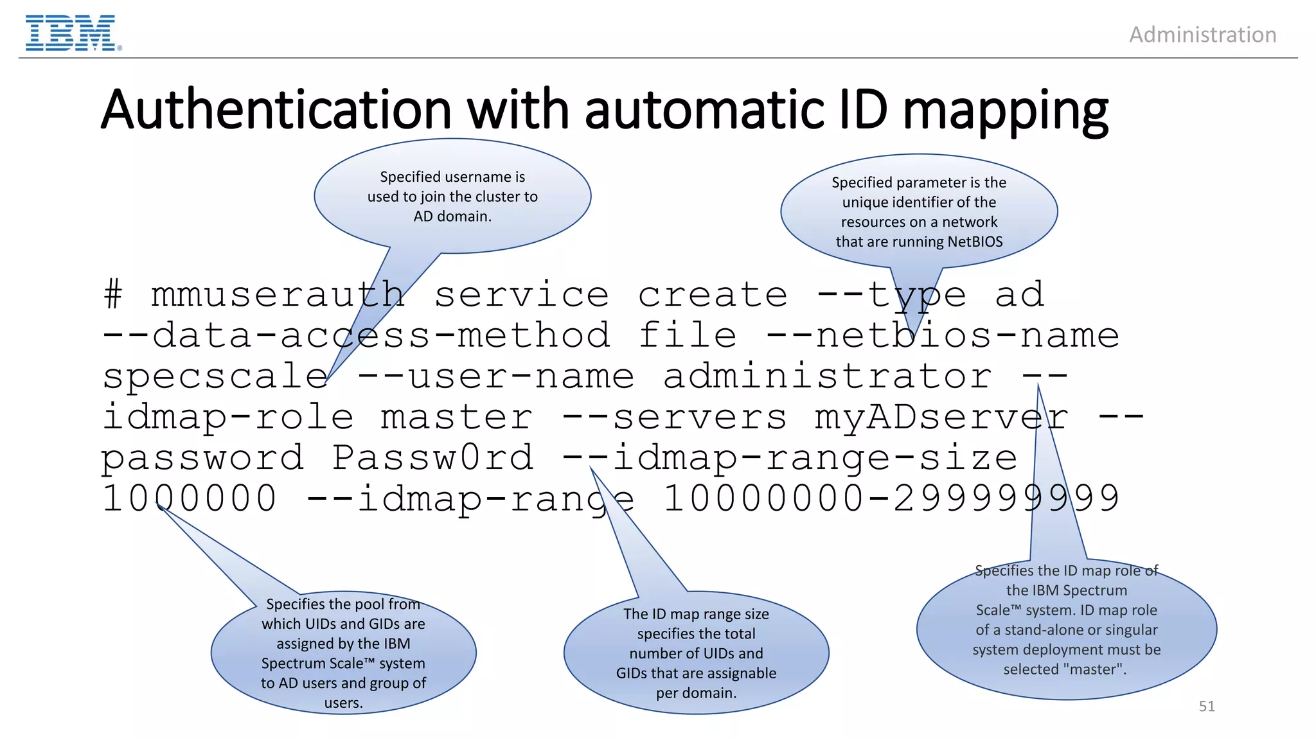Click the username callout about joining AD domain
Image resolution: width=1316 pixels, height=740 pixels.
(x=452, y=197)
